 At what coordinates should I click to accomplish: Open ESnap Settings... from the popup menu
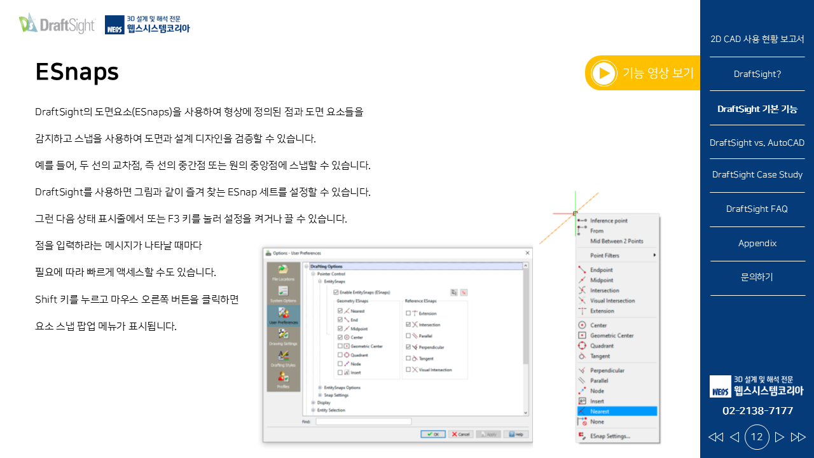[x=617, y=436]
